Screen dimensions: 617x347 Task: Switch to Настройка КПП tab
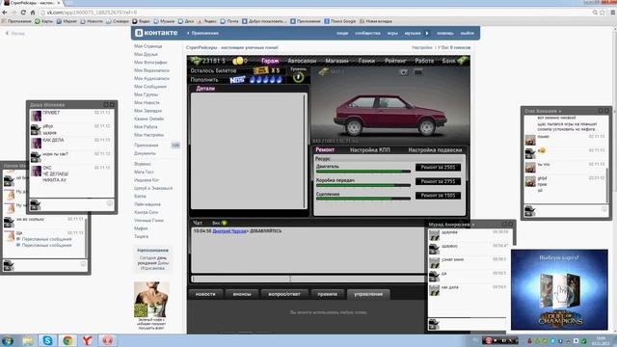(370, 150)
